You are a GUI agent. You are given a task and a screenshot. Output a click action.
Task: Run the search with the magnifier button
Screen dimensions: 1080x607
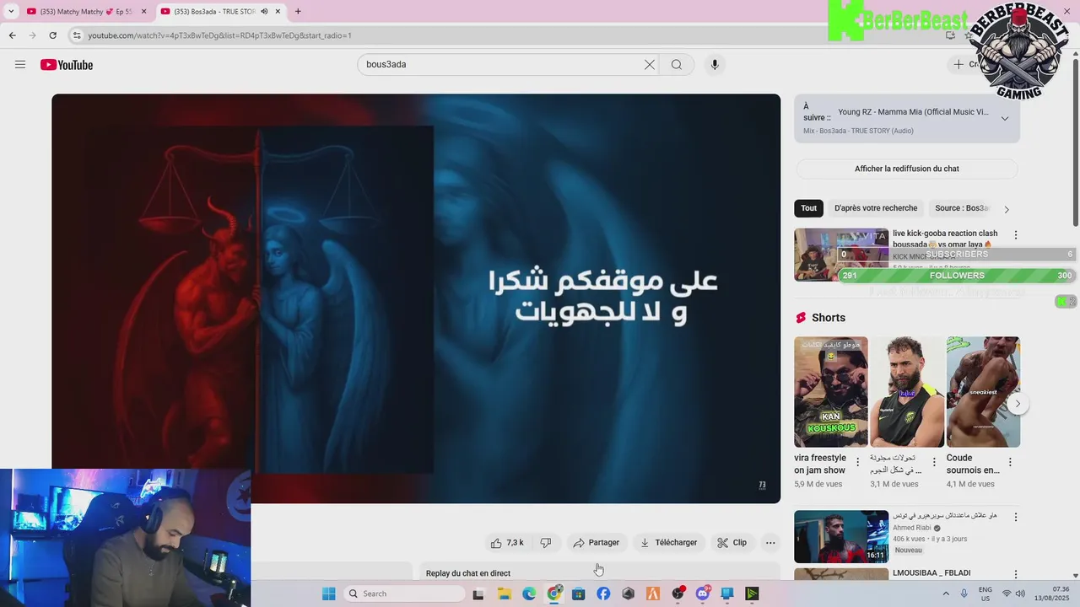click(x=677, y=65)
